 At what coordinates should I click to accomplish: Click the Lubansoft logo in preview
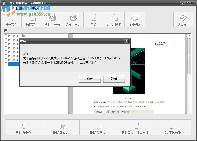(160, 44)
